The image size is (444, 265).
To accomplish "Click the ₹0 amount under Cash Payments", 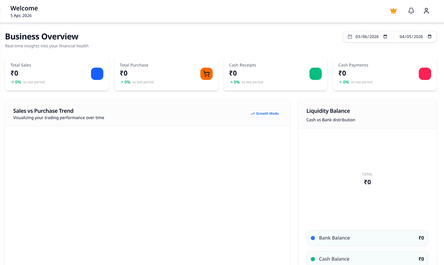I will tap(342, 73).
